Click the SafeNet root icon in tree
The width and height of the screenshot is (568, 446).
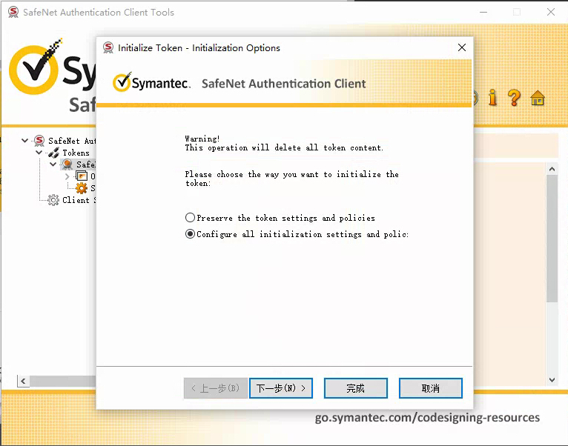tap(39, 141)
